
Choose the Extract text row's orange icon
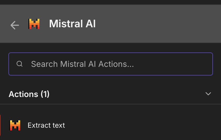[15, 125]
